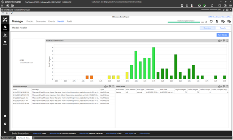Sort by Start Time column header
This screenshot has height=140, width=233.
pos(152,90)
